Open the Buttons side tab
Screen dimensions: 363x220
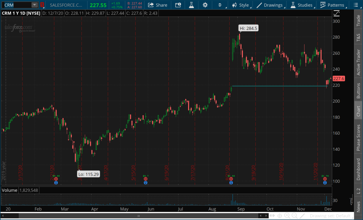click(x=358, y=90)
